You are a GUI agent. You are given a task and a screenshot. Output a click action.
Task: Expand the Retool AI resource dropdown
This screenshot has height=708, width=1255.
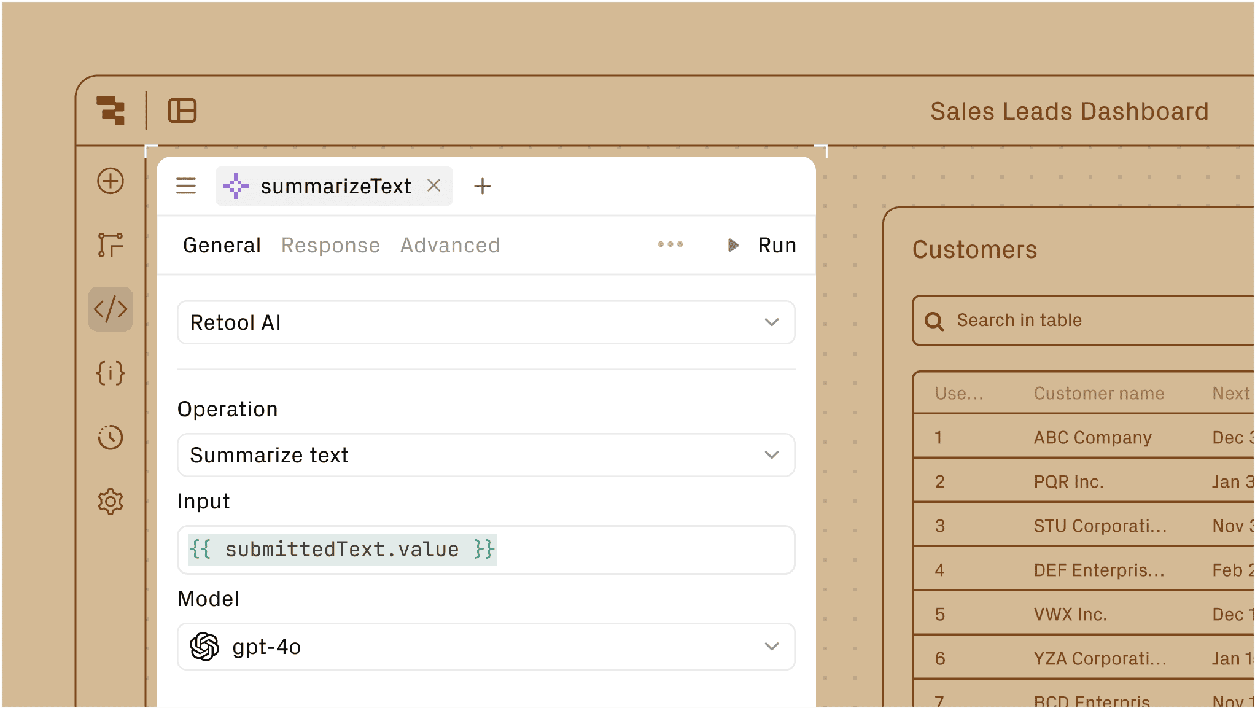486,322
